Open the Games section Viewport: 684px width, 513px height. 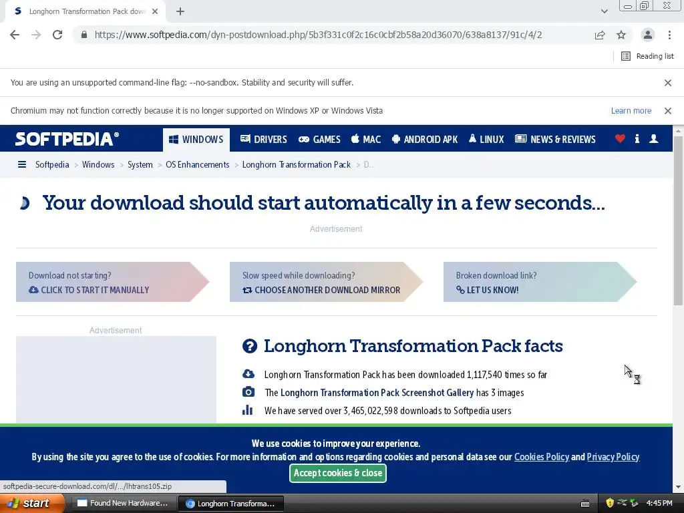pos(319,140)
